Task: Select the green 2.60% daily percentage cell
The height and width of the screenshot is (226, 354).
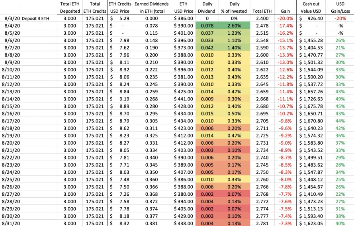Action: pyautogui.click(x=234, y=26)
